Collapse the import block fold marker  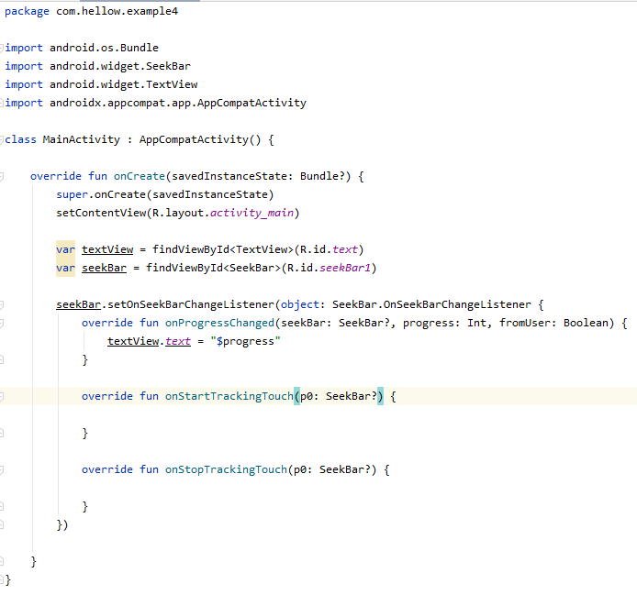click(x=2, y=48)
